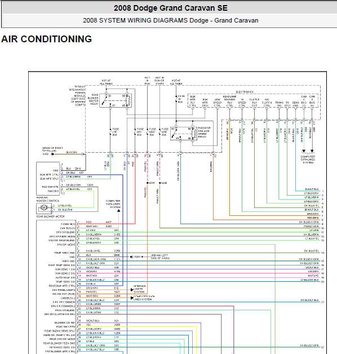Image resolution: width=337 pixels, height=354 pixels.
Task: Select the G302 ground symbol
Action: [x=52, y=154]
